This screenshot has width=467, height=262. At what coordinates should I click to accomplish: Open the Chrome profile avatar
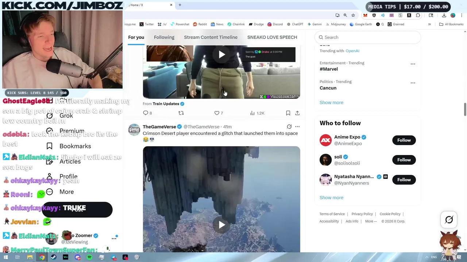[453, 15]
